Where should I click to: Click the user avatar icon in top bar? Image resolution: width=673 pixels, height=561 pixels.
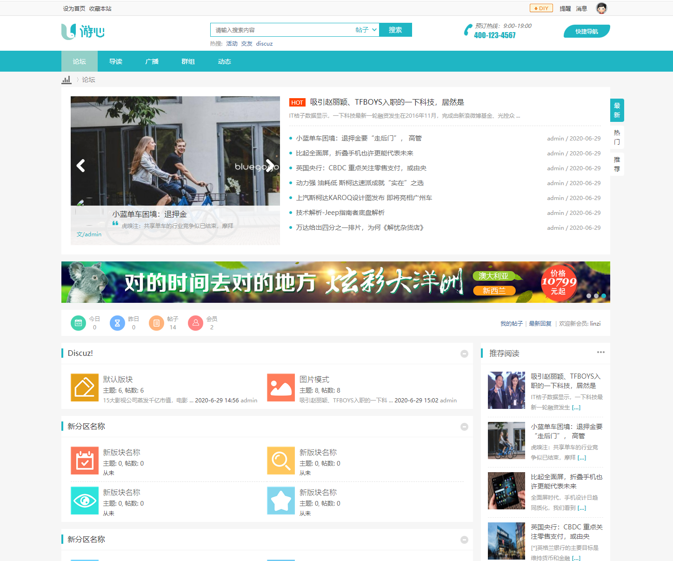pyautogui.click(x=601, y=8)
